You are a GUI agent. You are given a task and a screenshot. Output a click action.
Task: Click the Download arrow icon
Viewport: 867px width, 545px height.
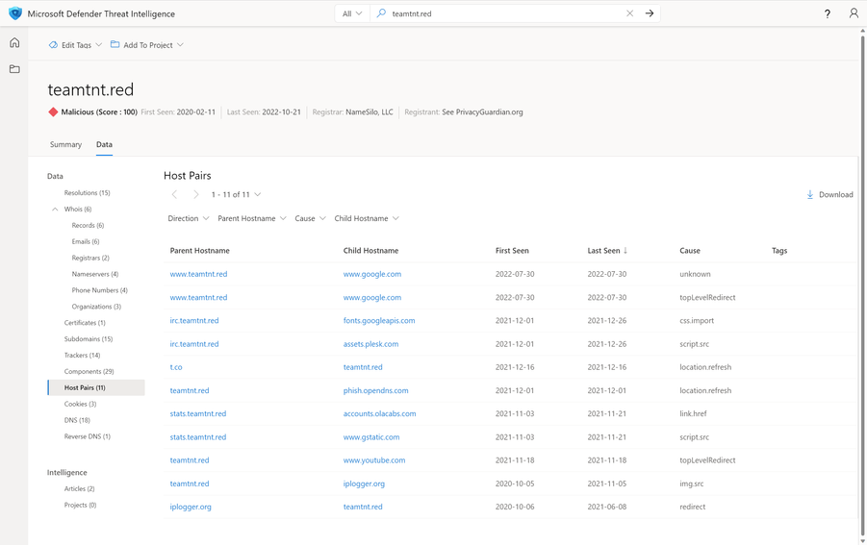click(x=809, y=194)
